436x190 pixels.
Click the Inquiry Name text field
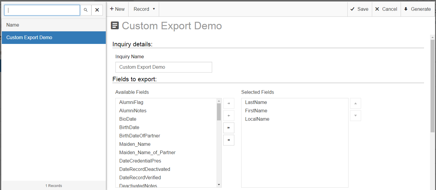164,67
